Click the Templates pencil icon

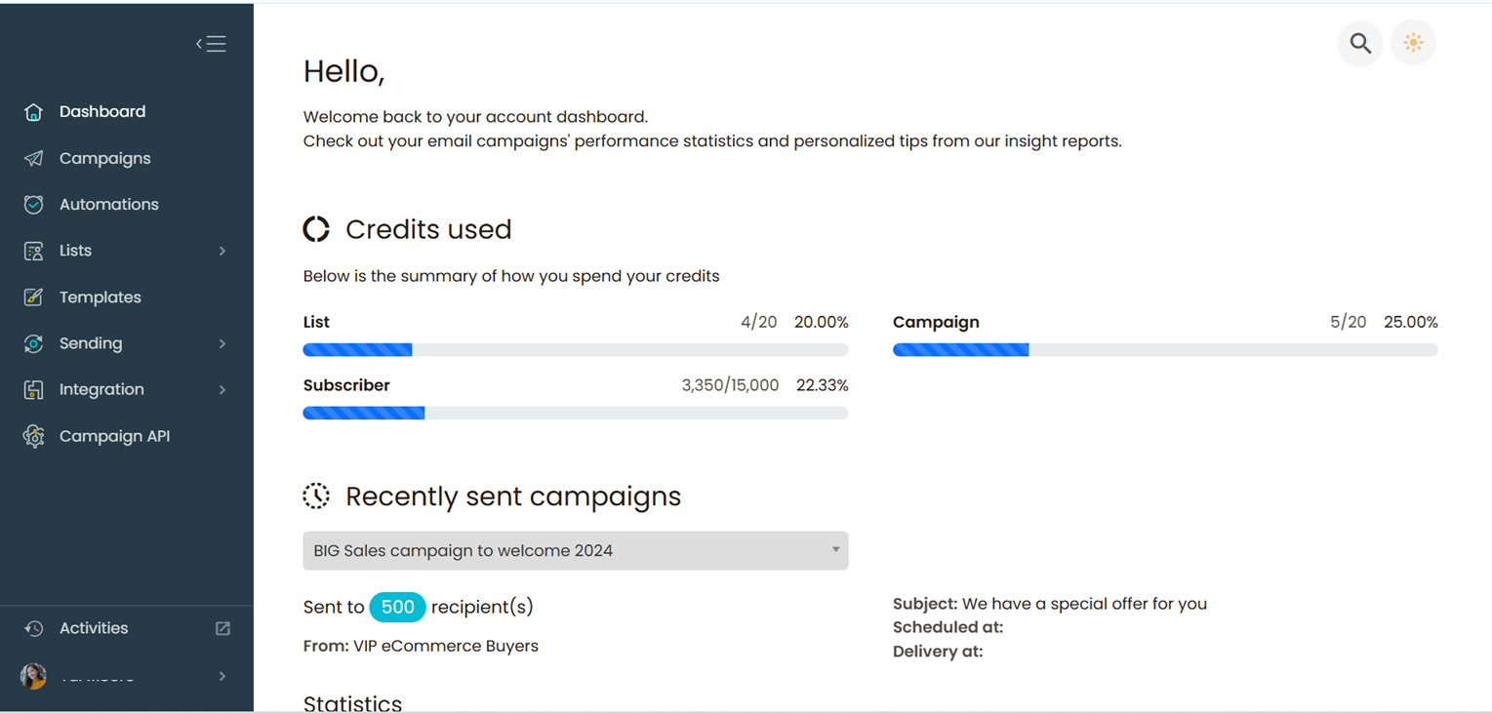pos(34,297)
